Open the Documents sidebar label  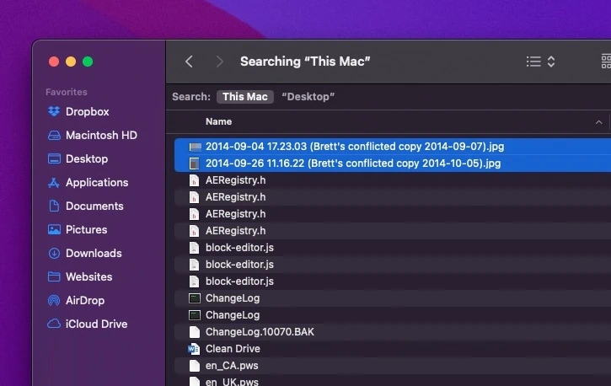[94, 206]
